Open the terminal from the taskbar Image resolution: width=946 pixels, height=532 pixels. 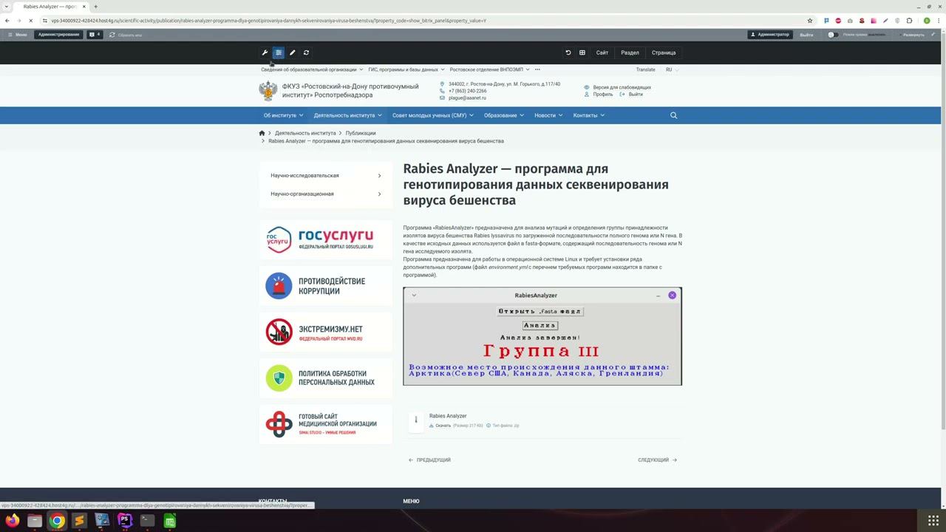click(x=147, y=521)
